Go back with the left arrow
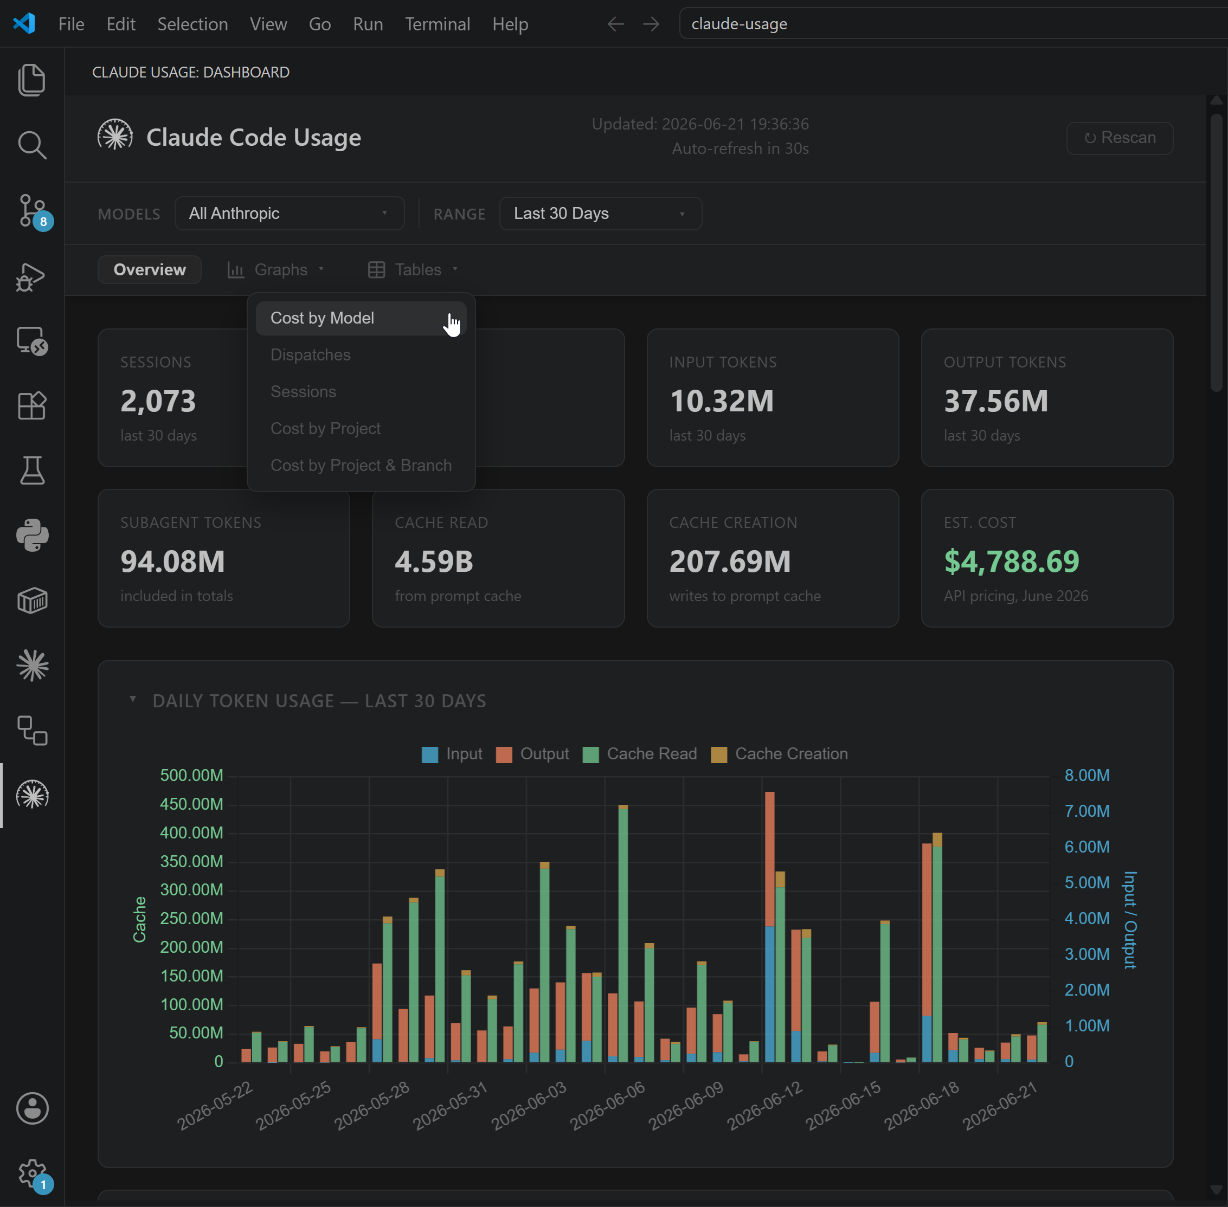 click(x=615, y=24)
